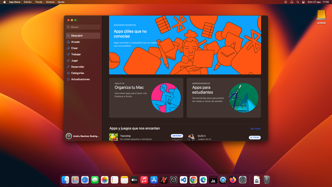This screenshot has height=187, width=332.
Task: Open the Arcade section
Action: (x=75, y=42)
